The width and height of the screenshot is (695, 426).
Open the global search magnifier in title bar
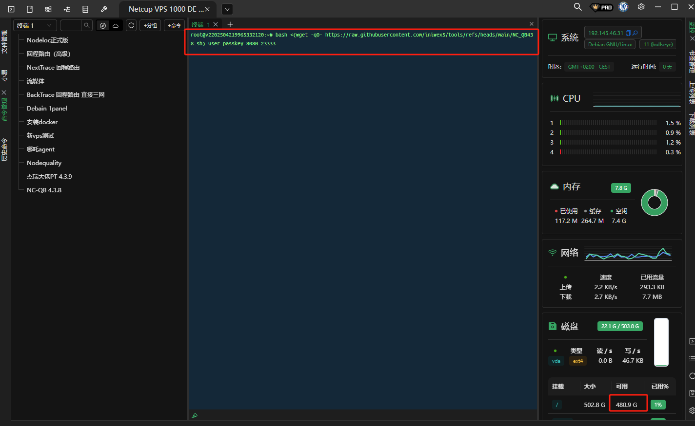[577, 7]
